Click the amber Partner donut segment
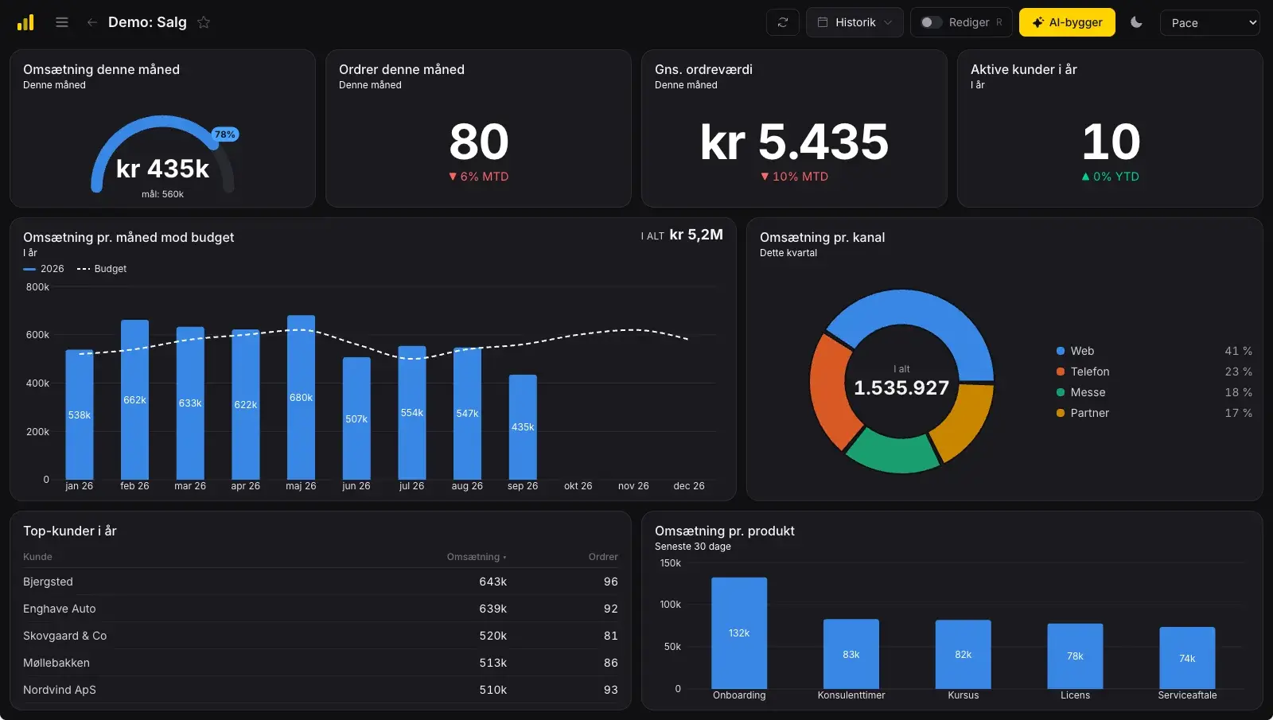Viewport: 1273px width, 720px height. 966,422
